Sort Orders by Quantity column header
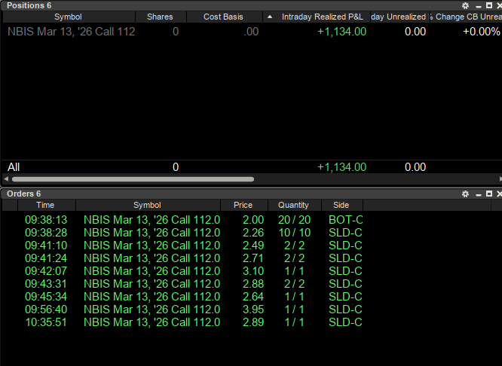Viewport: 502px width, 366px height. click(x=293, y=205)
